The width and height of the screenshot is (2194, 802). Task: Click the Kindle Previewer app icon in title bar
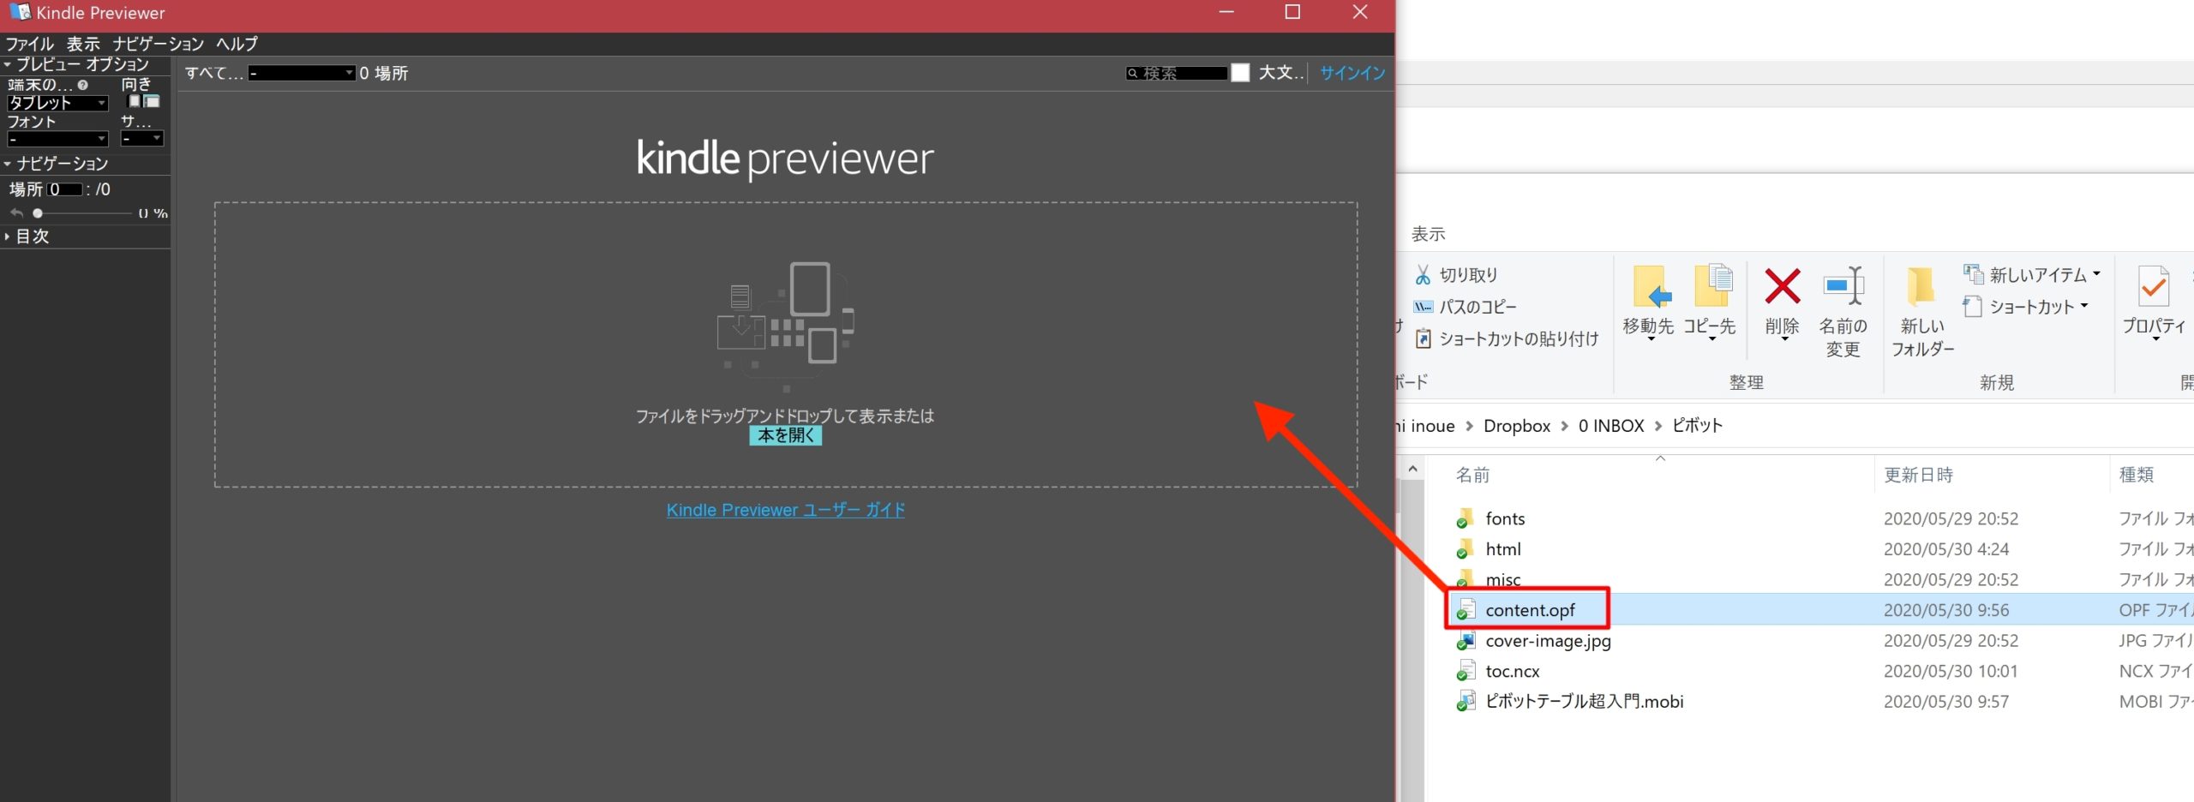coord(20,12)
